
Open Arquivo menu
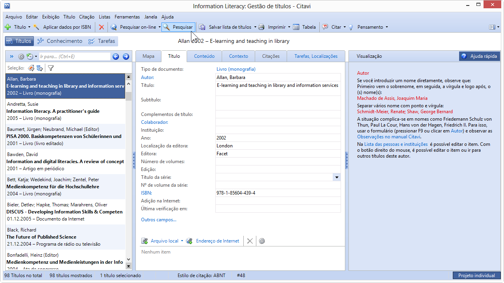(x=14, y=17)
